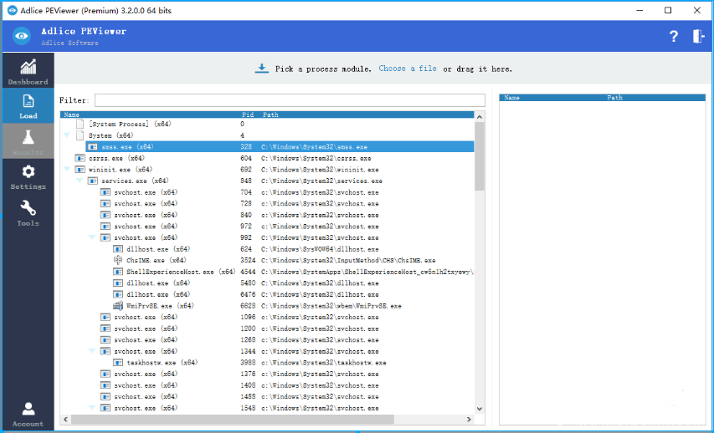
Task: Sort process list by Name column
Action: coord(71,115)
